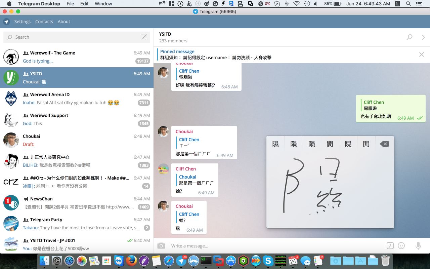Click the Write a message field

(269, 246)
